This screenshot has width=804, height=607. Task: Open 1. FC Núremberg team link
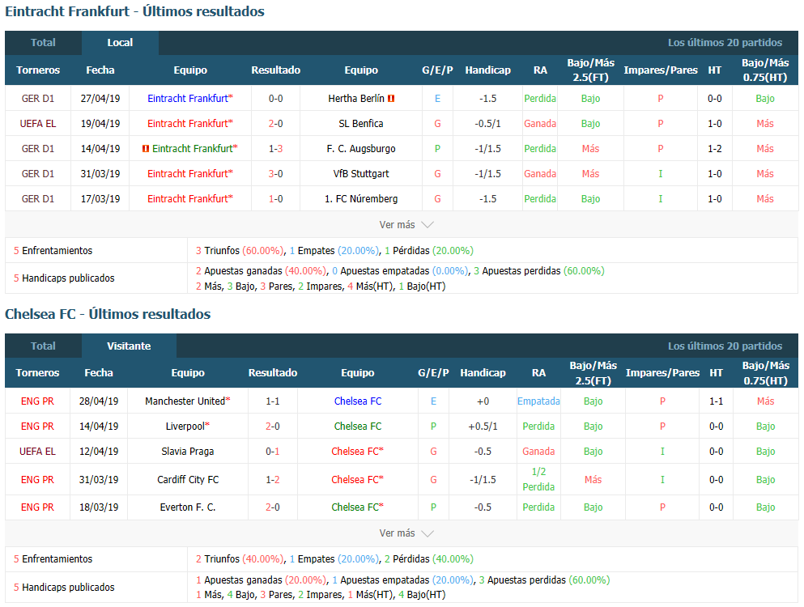[x=361, y=199]
